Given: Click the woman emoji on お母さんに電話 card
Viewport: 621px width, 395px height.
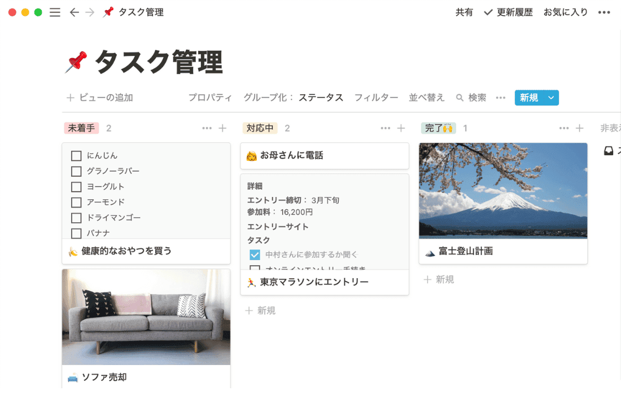Looking at the screenshot, I should pyautogui.click(x=251, y=156).
